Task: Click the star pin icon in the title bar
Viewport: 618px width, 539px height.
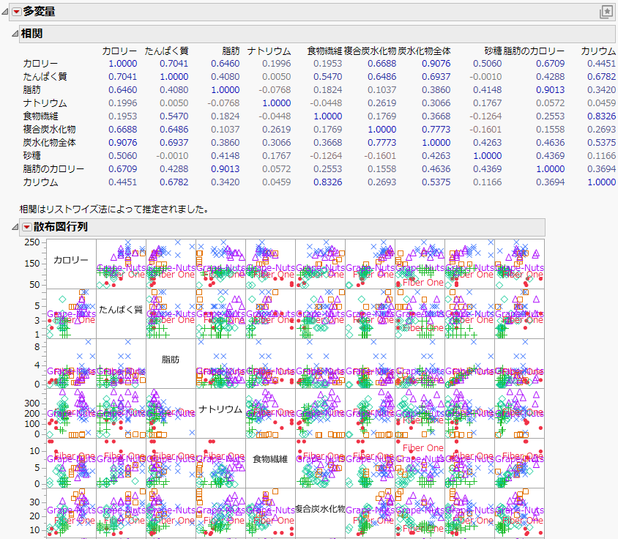Action: click(x=608, y=10)
